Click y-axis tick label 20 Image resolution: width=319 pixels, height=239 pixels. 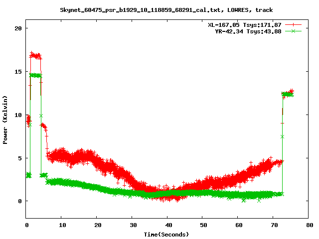coord(18,28)
